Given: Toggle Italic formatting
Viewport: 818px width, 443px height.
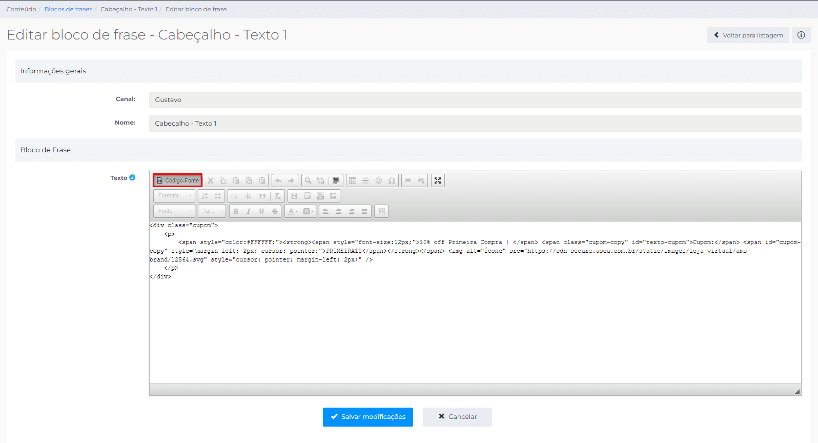Looking at the screenshot, I should (x=249, y=211).
